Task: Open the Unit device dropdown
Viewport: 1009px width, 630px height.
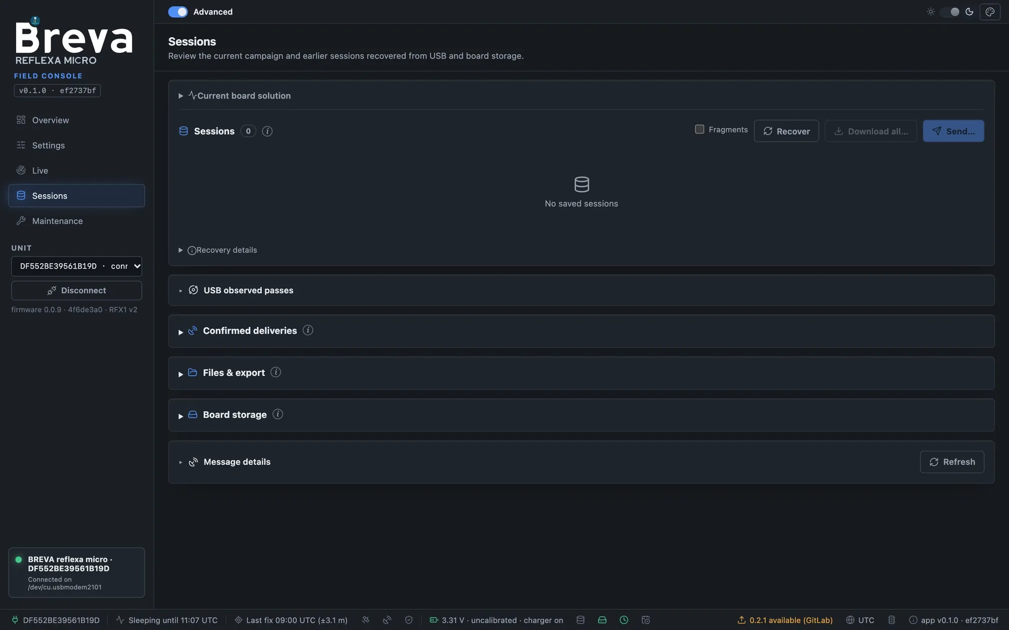Action: 77,266
